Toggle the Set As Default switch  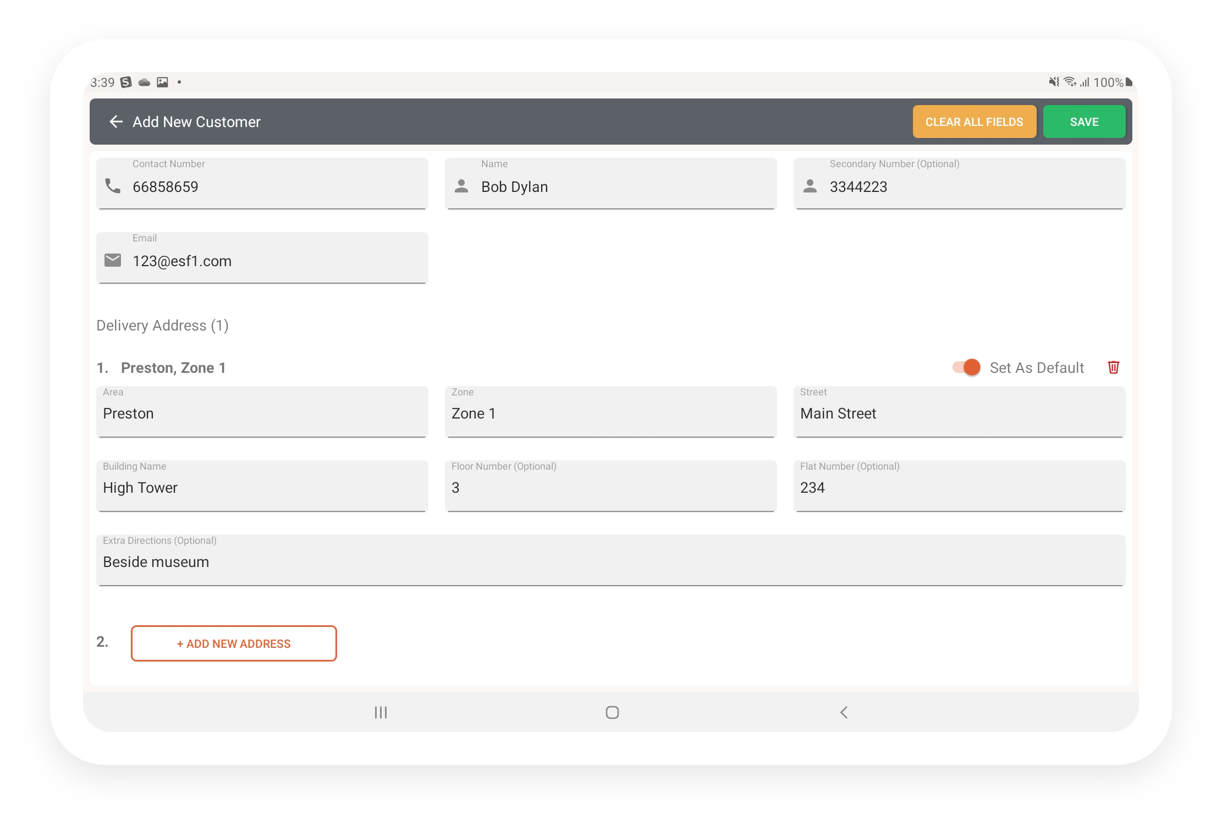point(967,367)
